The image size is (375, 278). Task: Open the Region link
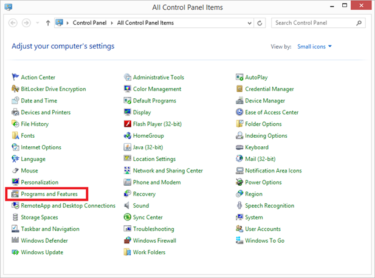pyautogui.click(x=253, y=194)
